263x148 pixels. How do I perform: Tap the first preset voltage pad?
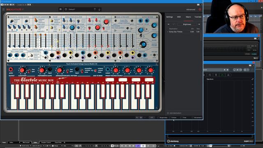(110, 79)
